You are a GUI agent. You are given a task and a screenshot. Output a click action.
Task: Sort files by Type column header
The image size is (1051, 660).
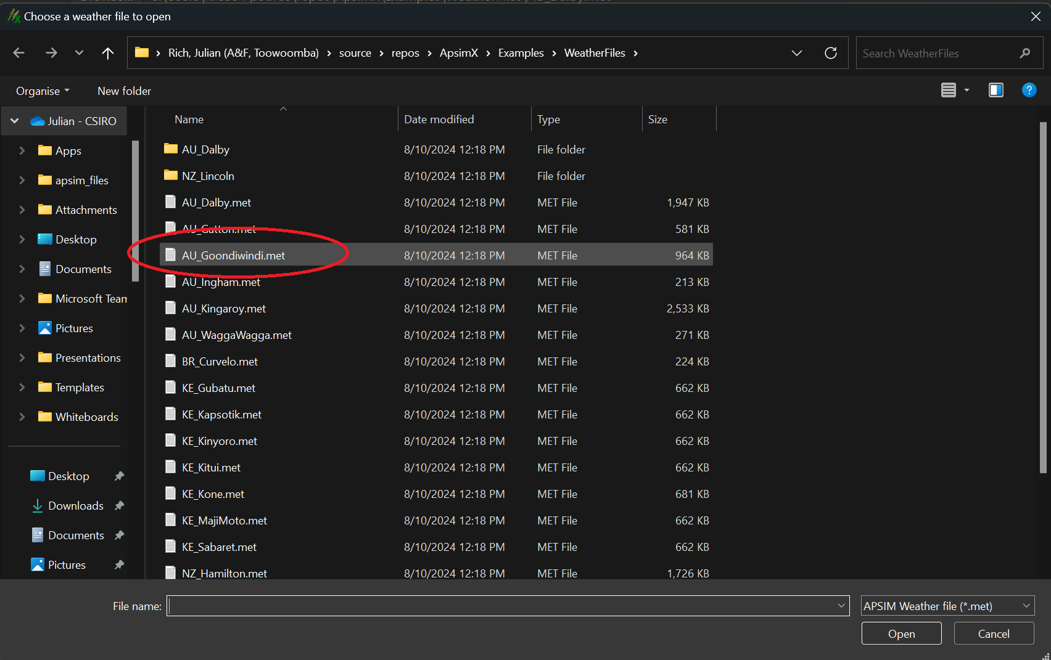(x=549, y=120)
